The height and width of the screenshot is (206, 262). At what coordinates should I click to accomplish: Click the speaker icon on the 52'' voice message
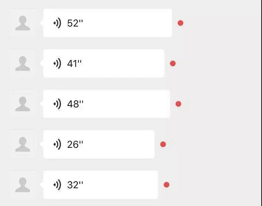tap(57, 23)
